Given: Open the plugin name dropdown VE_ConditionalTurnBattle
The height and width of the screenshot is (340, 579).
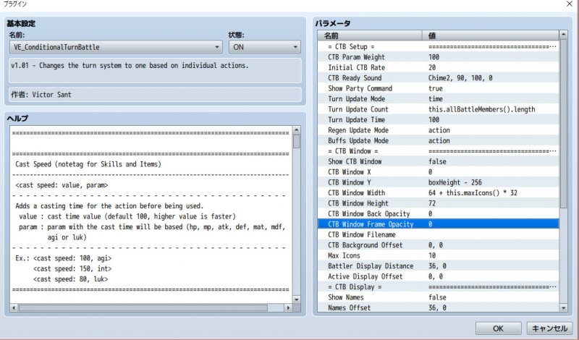Looking at the screenshot, I should coord(116,47).
